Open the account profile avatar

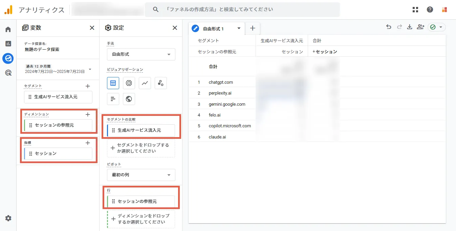coord(444,9)
